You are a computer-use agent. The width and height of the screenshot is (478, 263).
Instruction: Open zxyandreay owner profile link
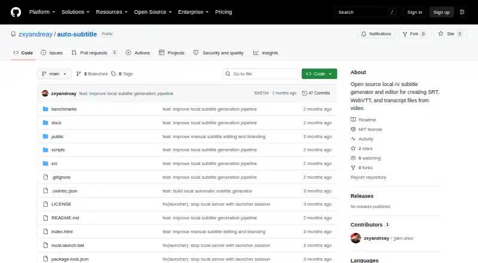(x=35, y=34)
